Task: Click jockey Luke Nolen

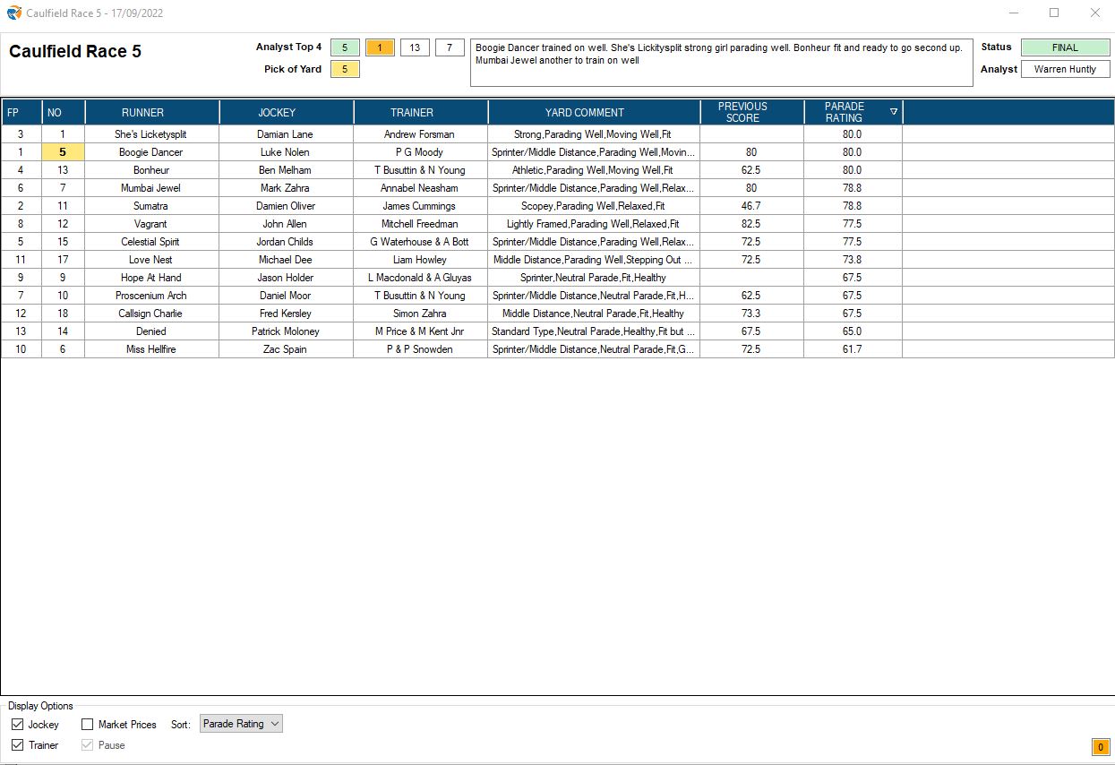Action: [286, 152]
